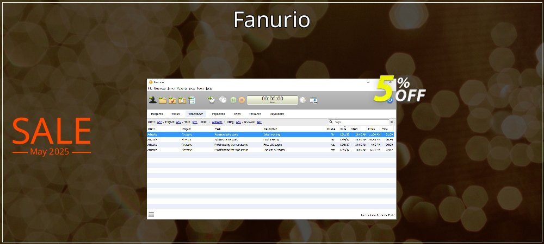
Task: Clear the search with the x button
Action: 392,122
